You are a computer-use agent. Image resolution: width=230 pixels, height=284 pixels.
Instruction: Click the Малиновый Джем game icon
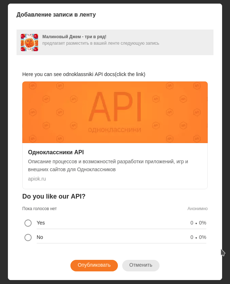29,43
